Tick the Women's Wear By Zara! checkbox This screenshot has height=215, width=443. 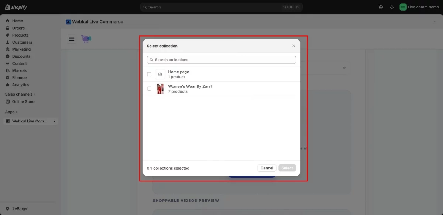(149, 89)
